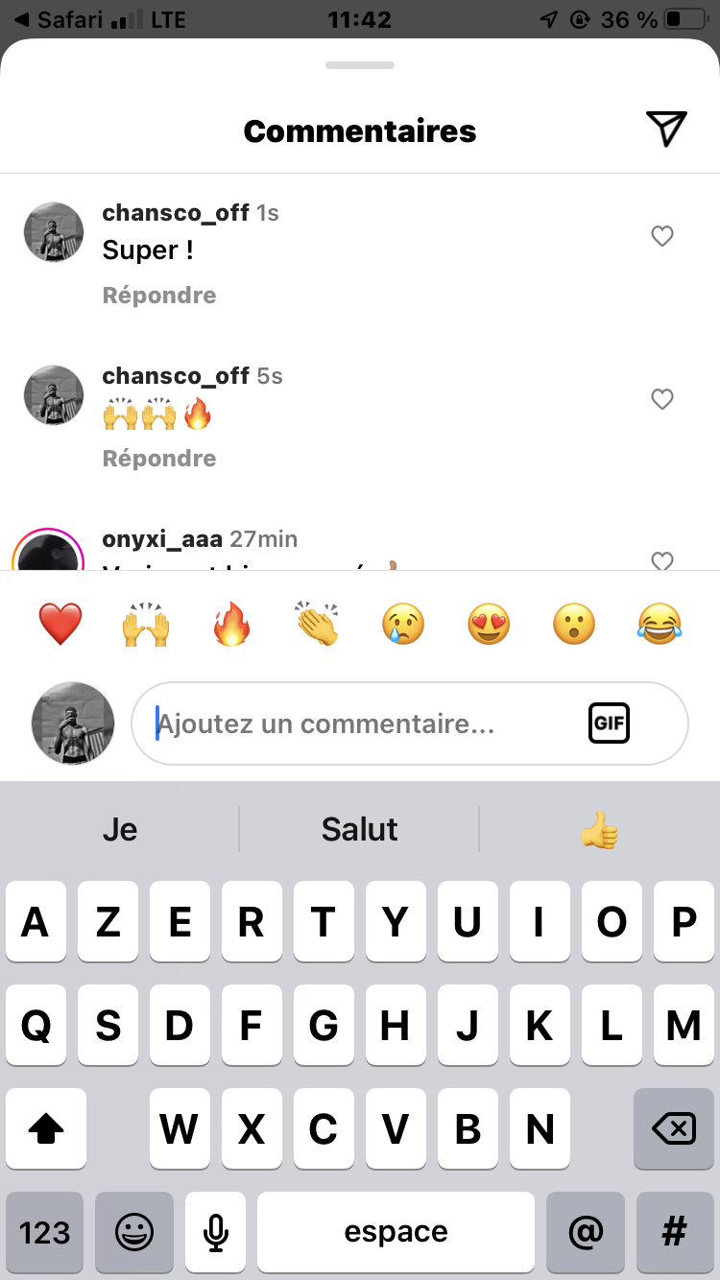
Task: Start dictation with the microphone key
Action: pyautogui.click(x=216, y=1232)
